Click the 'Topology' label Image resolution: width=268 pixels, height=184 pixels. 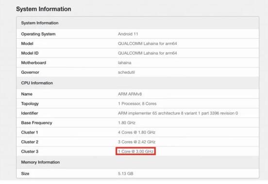pyautogui.click(x=30, y=104)
